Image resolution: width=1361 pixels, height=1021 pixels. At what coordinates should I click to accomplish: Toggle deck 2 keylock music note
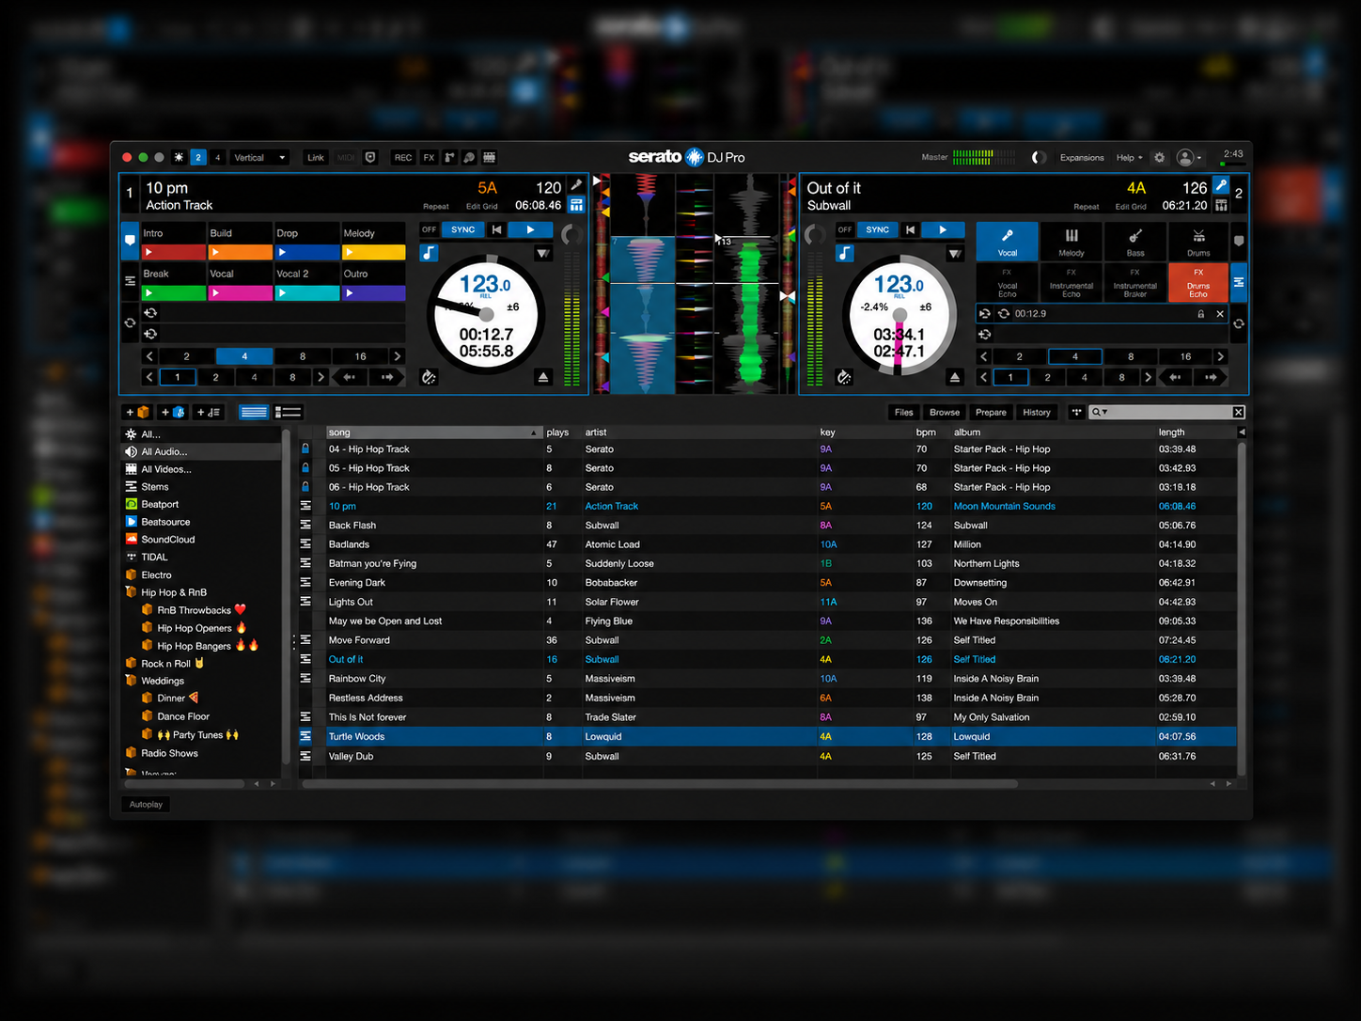[845, 253]
